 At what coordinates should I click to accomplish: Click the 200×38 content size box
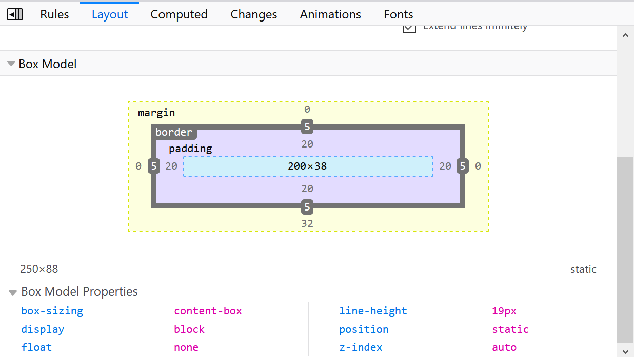coord(308,166)
